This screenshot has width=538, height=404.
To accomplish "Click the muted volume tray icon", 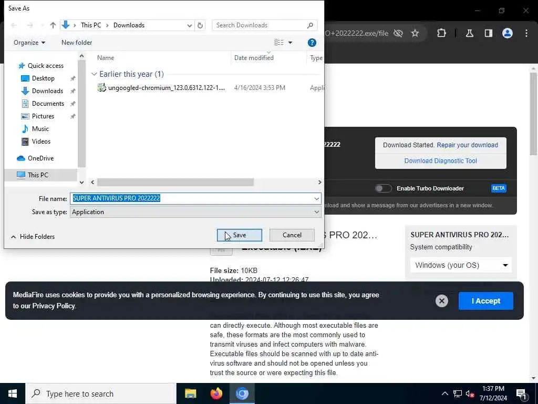I will point(470,393).
